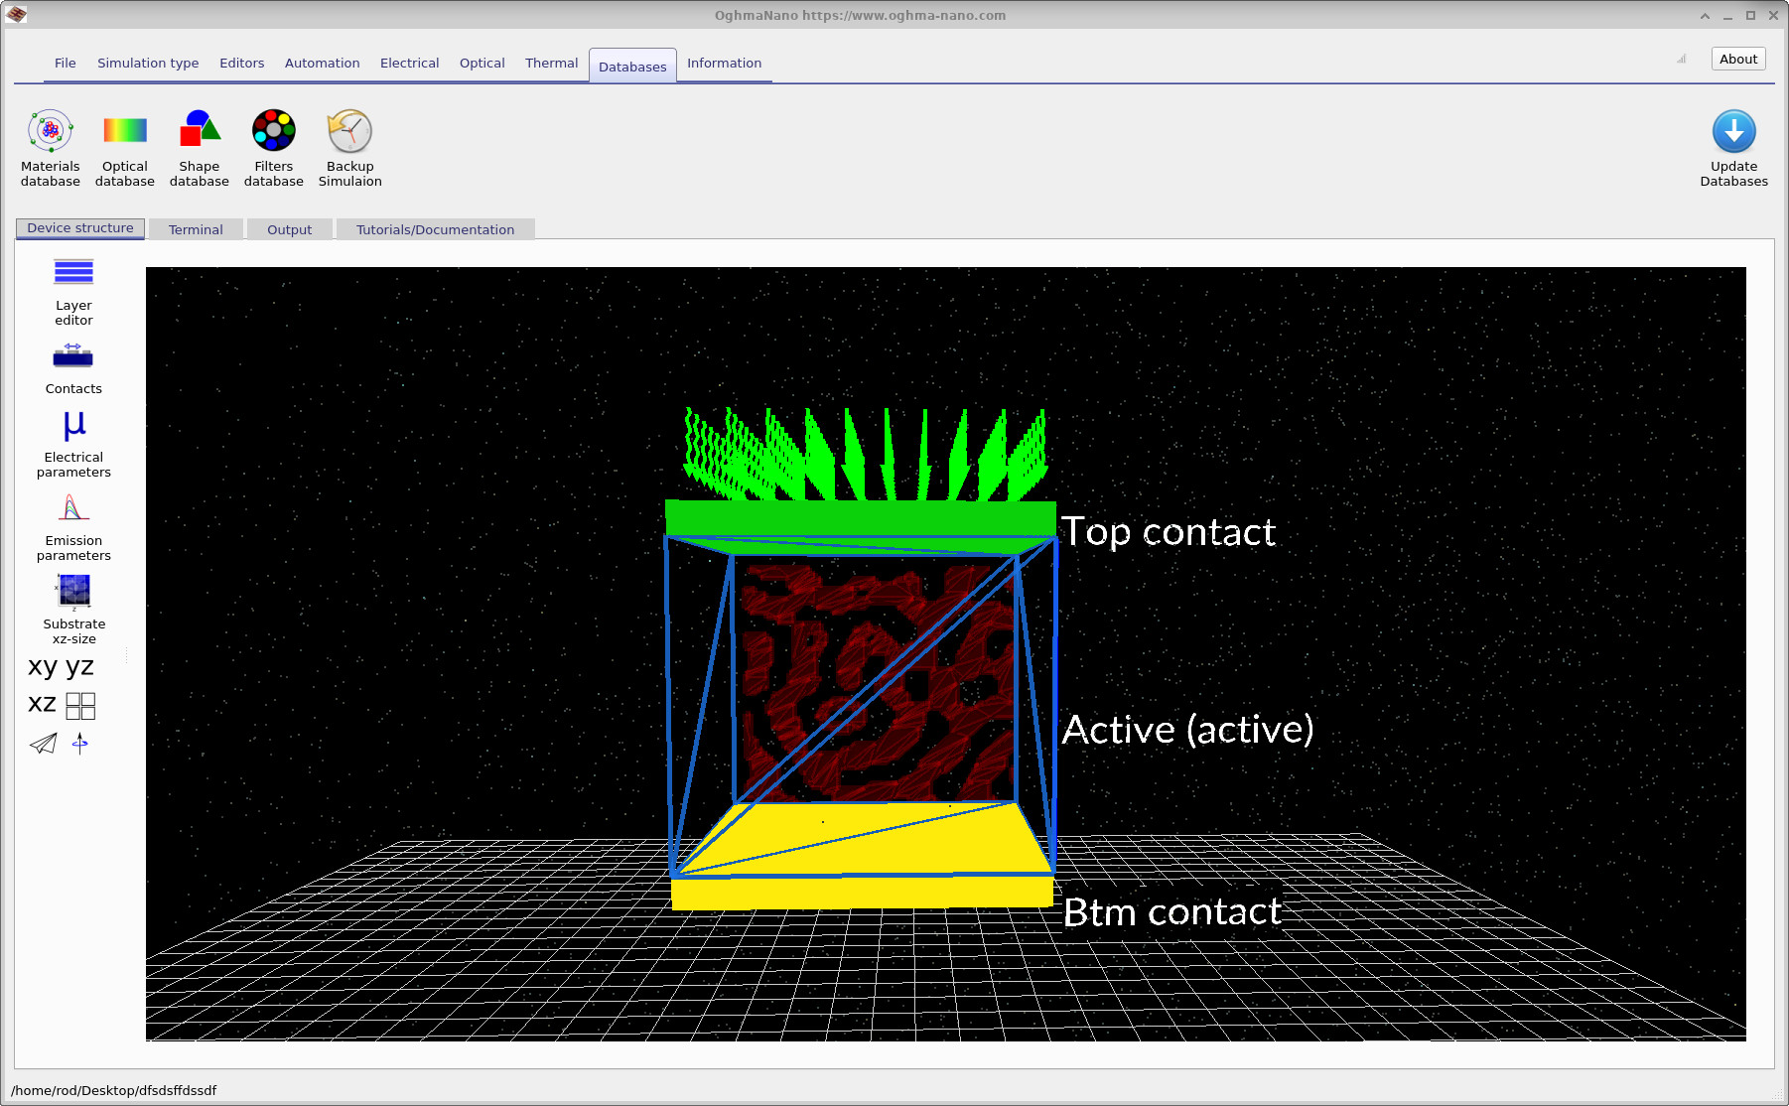Image resolution: width=1789 pixels, height=1106 pixels.
Task: Open the Tutorials/Documentation tab
Action: pyautogui.click(x=436, y=229)
